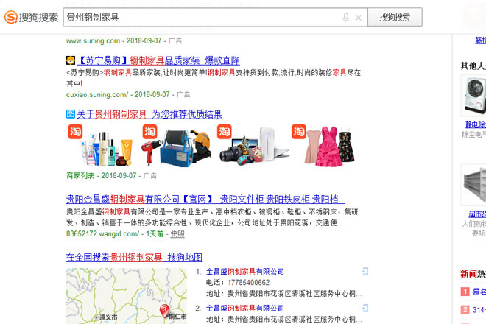This screenshot has height=324, width=486.
Task: Click the blue 图 icon before recommendation link
Action: point(71,114)
